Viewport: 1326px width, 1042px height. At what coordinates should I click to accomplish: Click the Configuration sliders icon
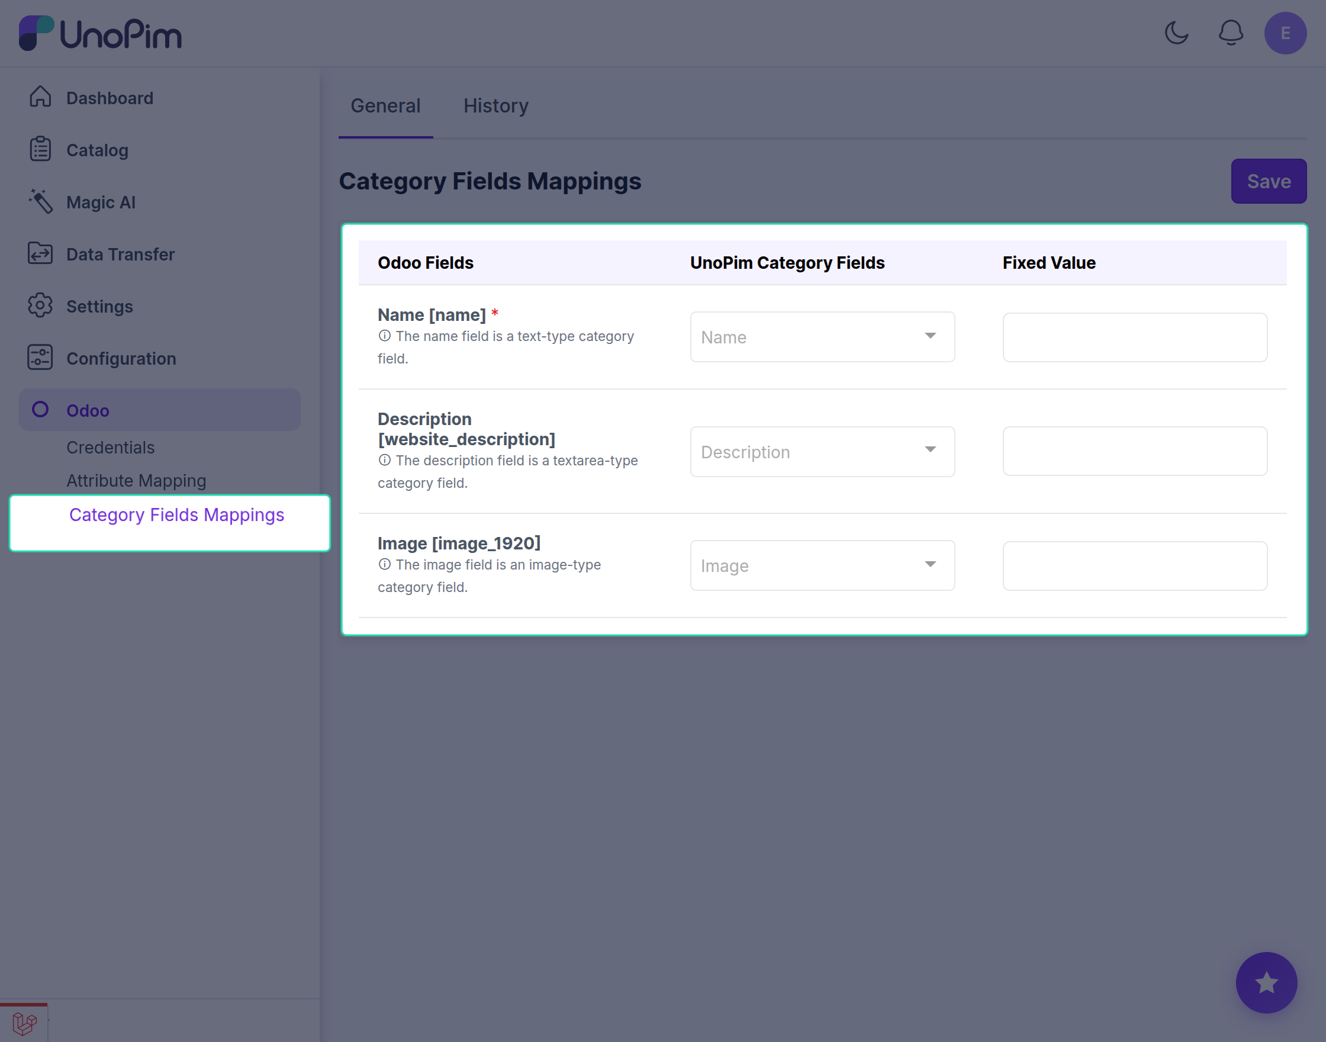coord(40,358)
